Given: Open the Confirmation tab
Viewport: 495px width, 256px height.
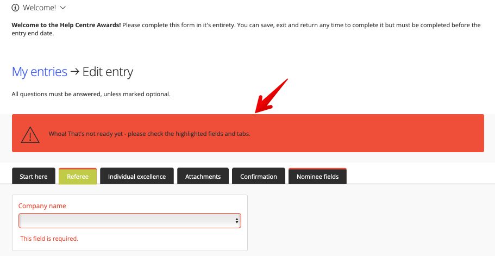Looking at the screenshot, I should [x=259, y=176].
